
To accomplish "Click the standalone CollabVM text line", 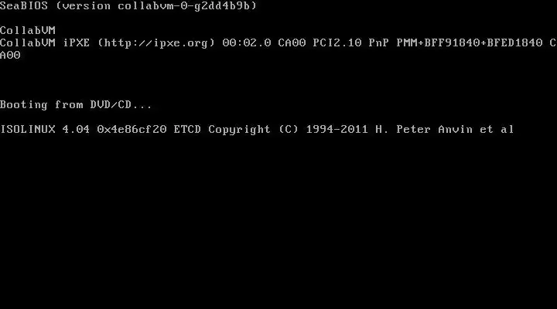I will [28, 30].
